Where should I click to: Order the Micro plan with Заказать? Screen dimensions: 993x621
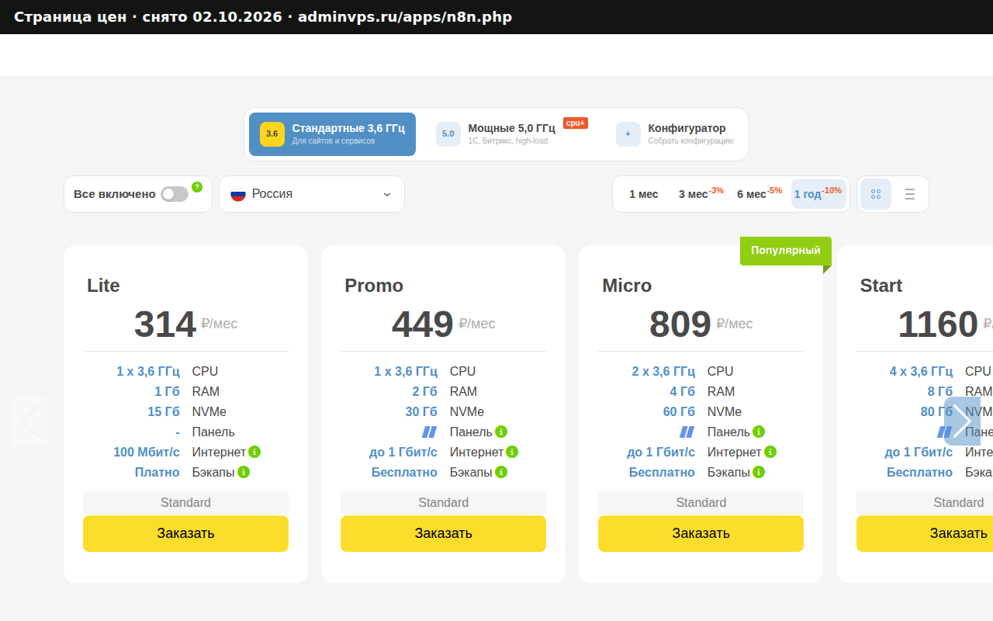[701, 533]
